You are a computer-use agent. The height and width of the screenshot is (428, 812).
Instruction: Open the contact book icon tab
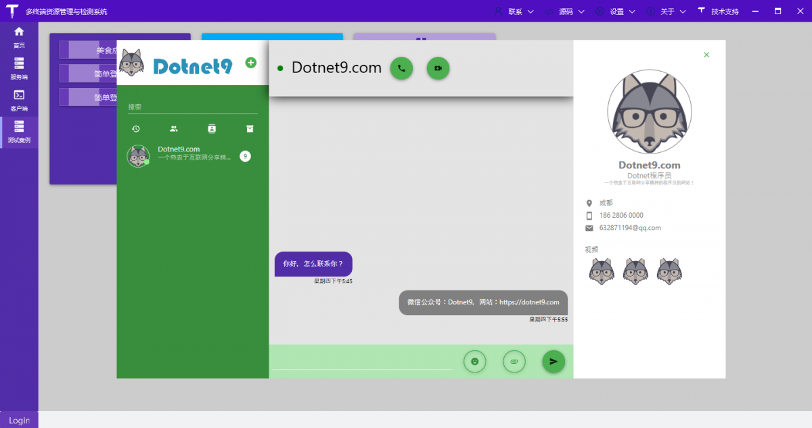tap(212, 128)
